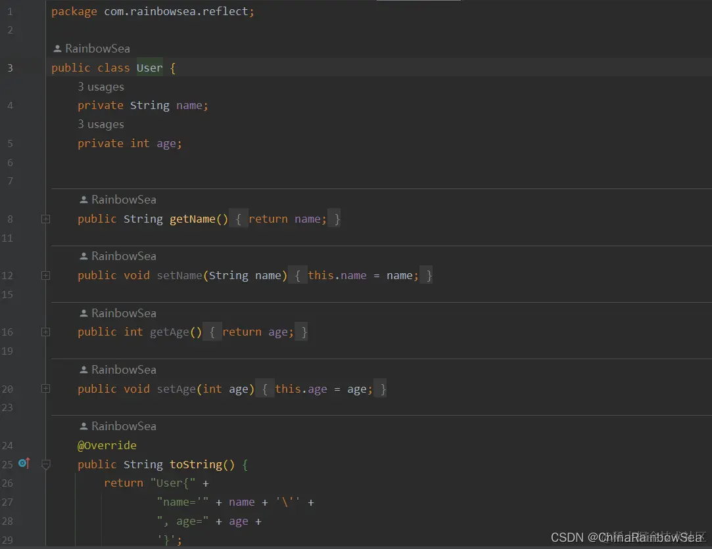Click the "name='" string literal
The height and width of the screenshot is (549, 712).
point(183,502)
